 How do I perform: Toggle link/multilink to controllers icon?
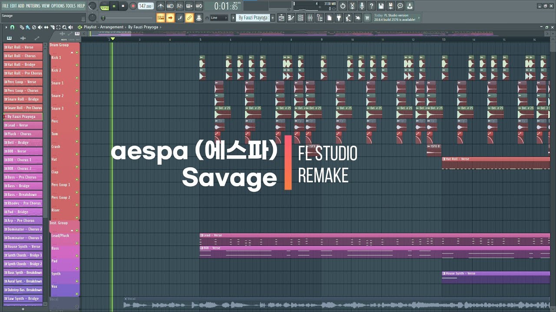click(189, 18)
